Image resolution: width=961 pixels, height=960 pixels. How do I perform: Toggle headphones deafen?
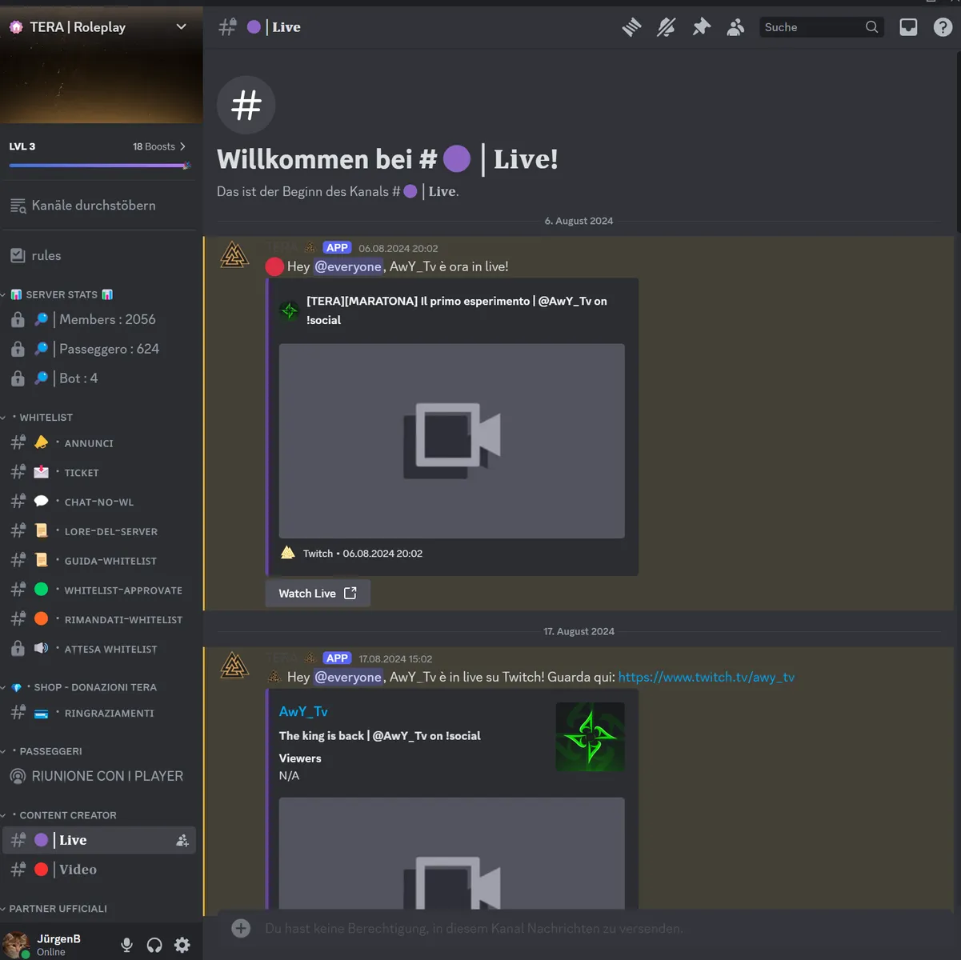click(154, 945)
